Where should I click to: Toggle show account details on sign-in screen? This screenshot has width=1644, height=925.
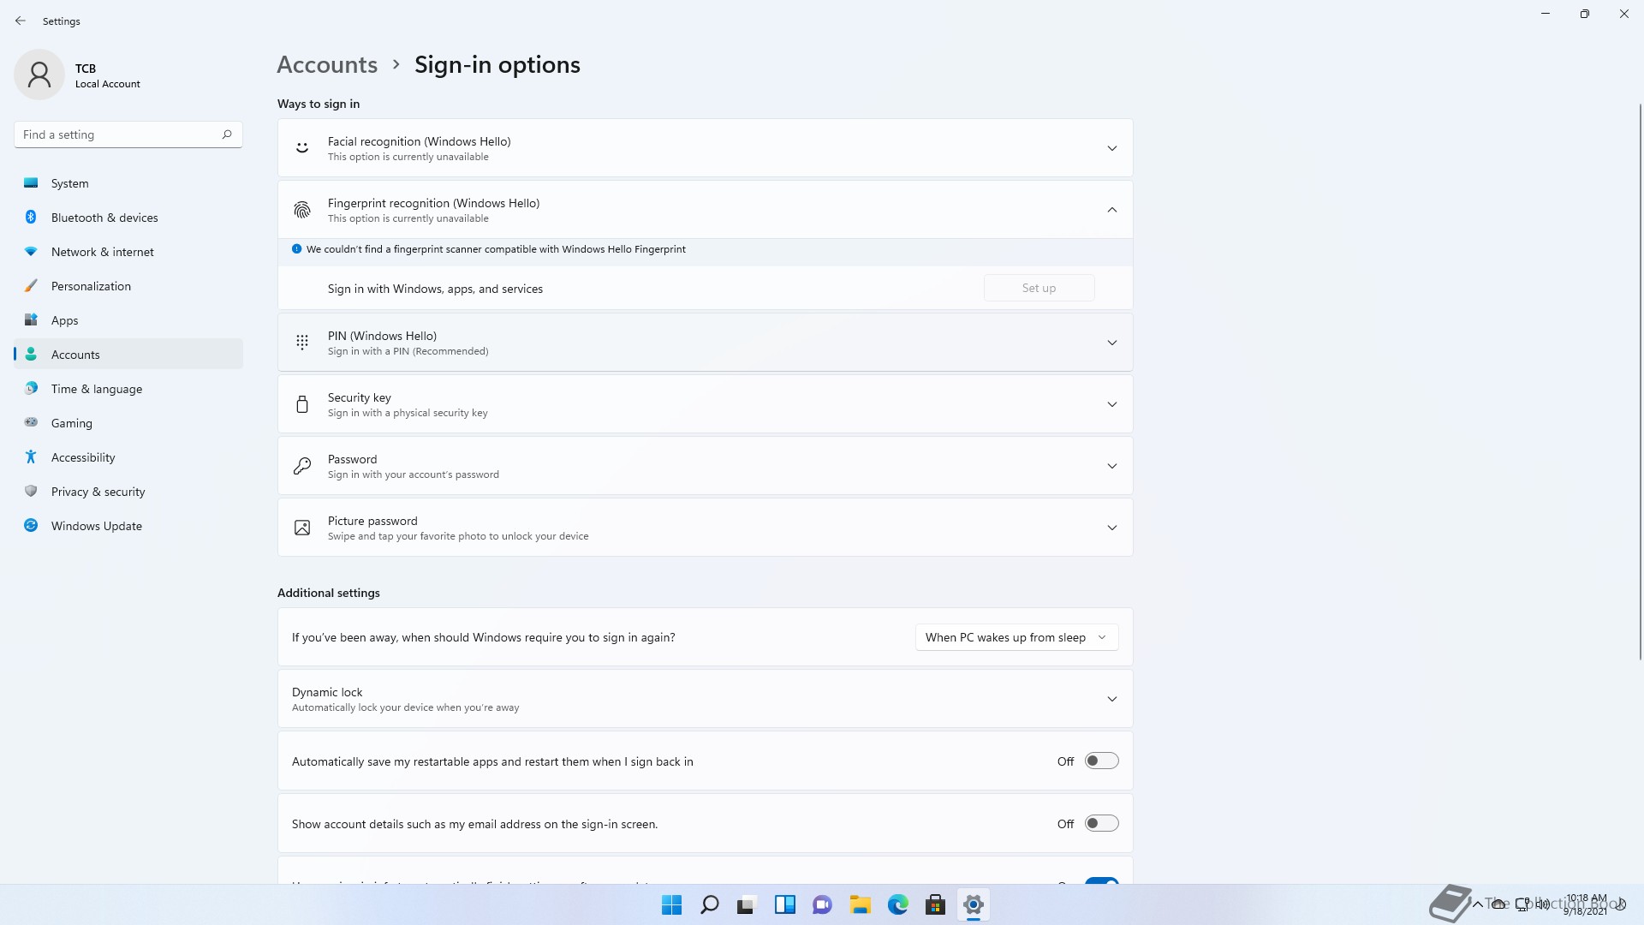point(1101,823)
